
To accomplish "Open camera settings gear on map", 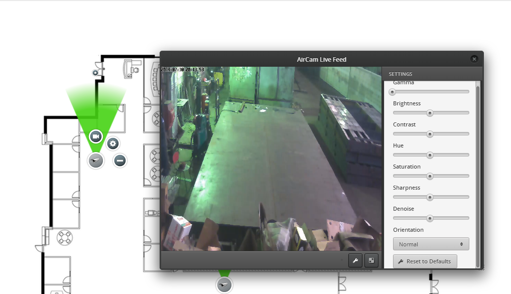I will pyautogui.click(x=113, y=143).
